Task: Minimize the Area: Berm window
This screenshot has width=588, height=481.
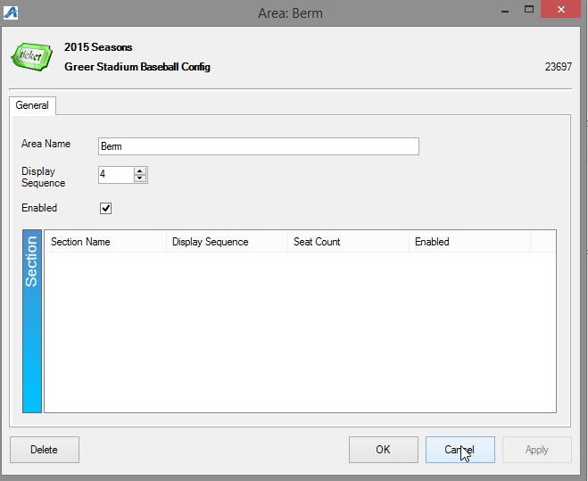Action: (x=505, y=10)
